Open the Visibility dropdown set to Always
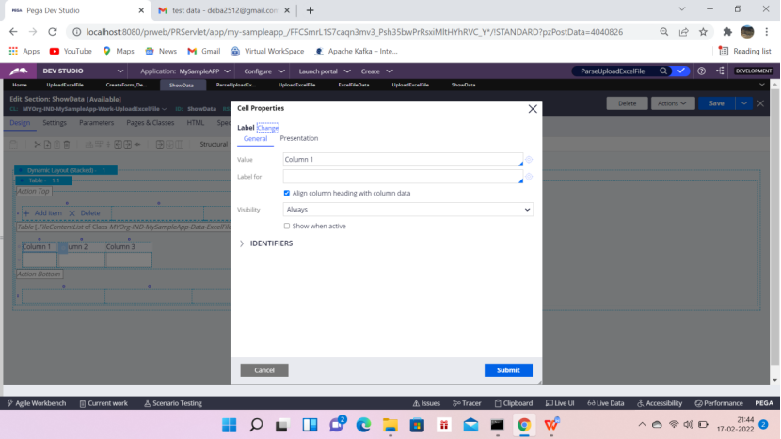 coord(408,210)
